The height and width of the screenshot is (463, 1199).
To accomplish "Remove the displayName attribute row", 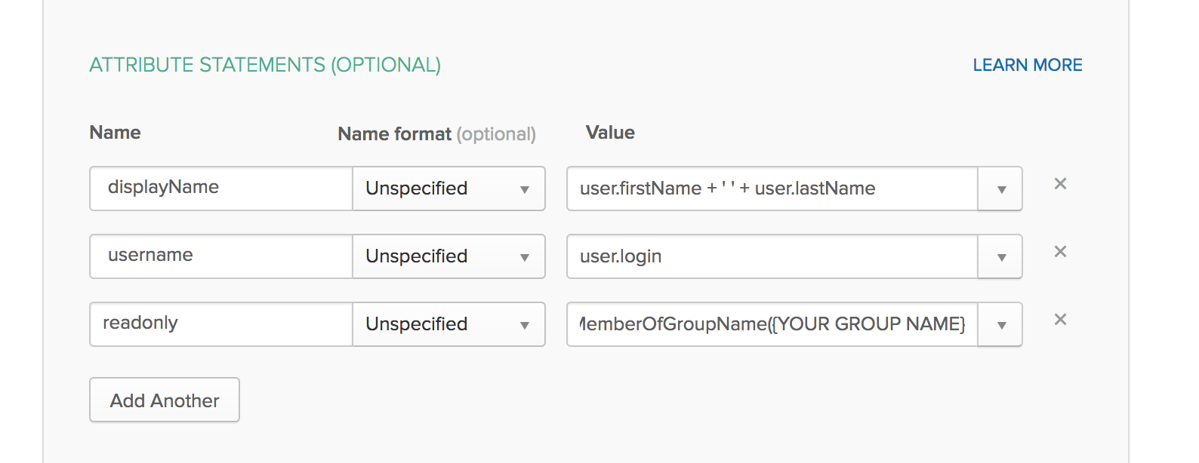I will pyautogui.click(x=1060, y=184).
